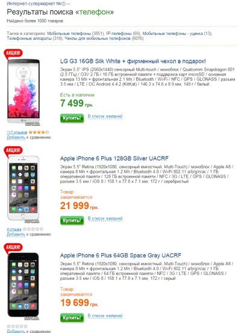Open Чехлы для мобильных телефонов category
Image resolution: width=241 pixels, height=333 pixels.
point(98,39)
